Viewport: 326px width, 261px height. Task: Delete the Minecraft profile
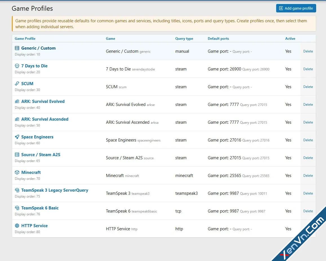(x=308, y=176)
